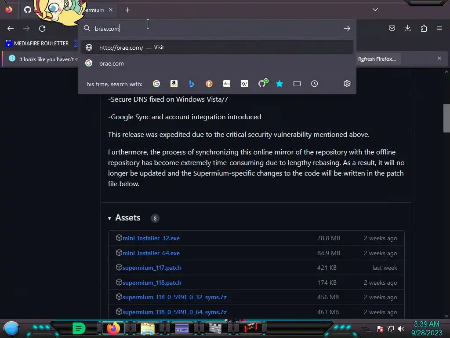Viewport: 450px width, 338px height.
Task: Open purple window app in taskbar
Action: (181, 328)
